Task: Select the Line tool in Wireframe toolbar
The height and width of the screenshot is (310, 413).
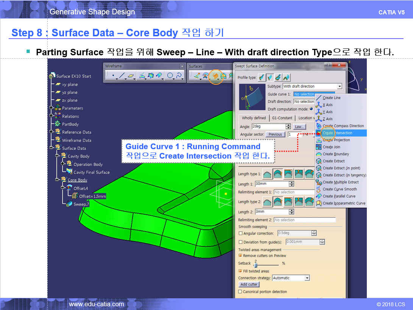Action: (x=122, y=76)
